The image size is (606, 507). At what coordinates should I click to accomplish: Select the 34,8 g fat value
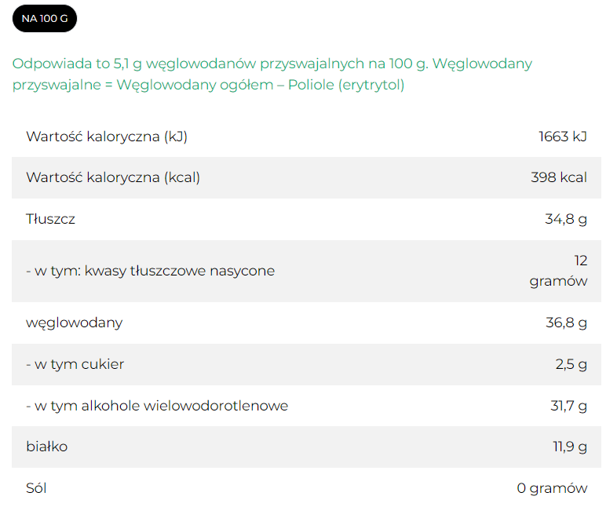click(565, 219)
